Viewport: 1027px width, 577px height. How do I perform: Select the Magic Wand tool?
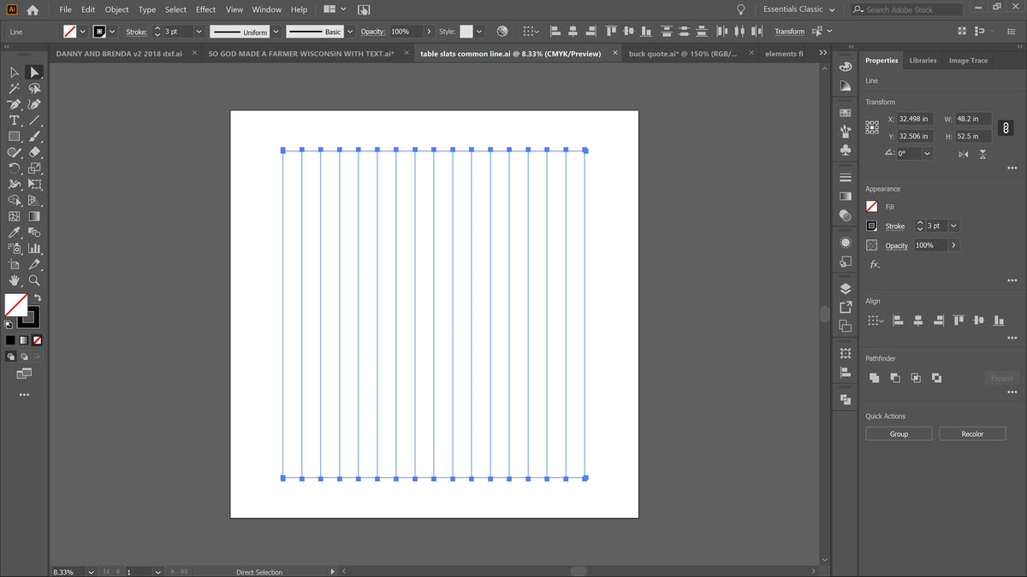pyautogui.click(x=15, y=89)
